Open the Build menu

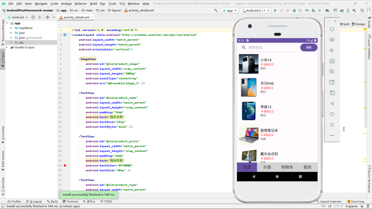point(93,3)
